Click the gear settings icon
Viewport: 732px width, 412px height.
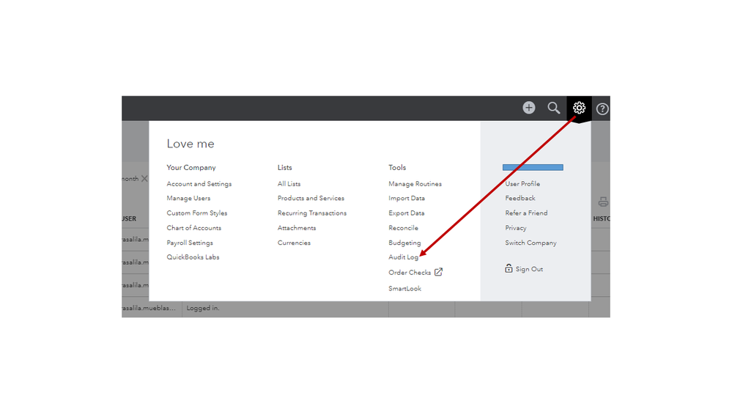click(579, 108)
